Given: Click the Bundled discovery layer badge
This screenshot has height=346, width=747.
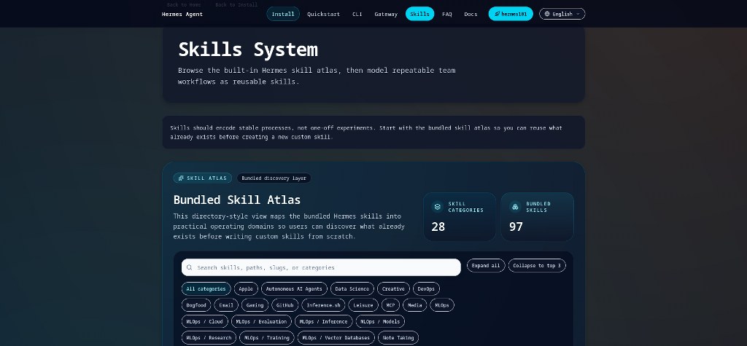Looking at the screenshot, I should [x=274, y=178].
